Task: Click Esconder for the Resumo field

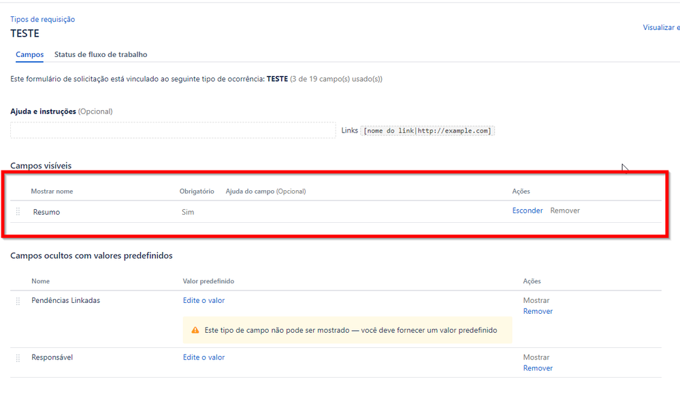Action: pos(528,211)
